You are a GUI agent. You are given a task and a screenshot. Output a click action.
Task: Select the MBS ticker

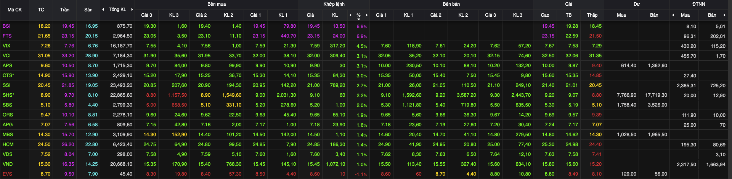pos(8,135)
